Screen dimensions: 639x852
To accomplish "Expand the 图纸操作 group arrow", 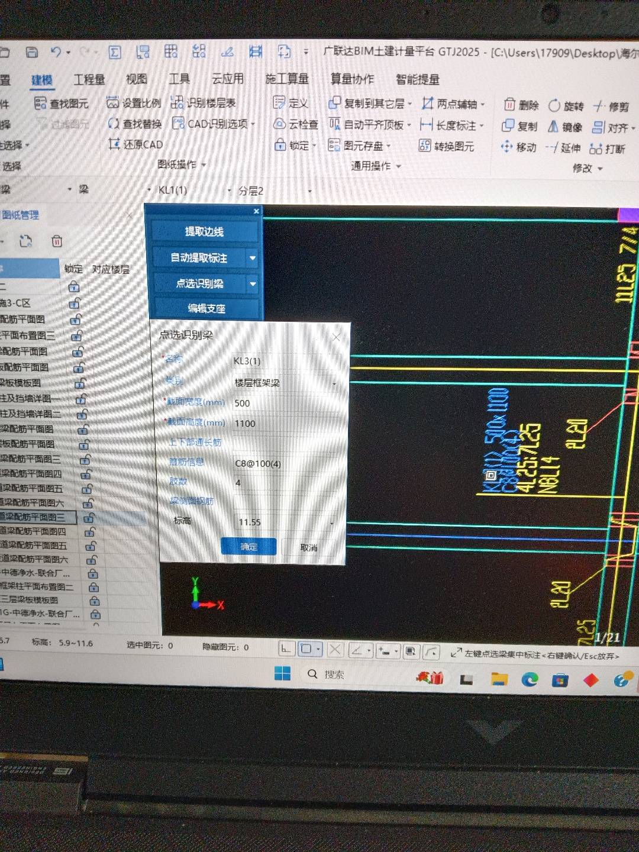I will [x=204, y=165].
